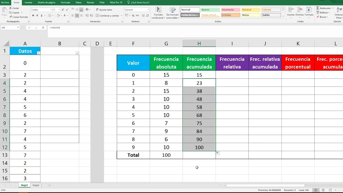Align text right

pos(81,16)
